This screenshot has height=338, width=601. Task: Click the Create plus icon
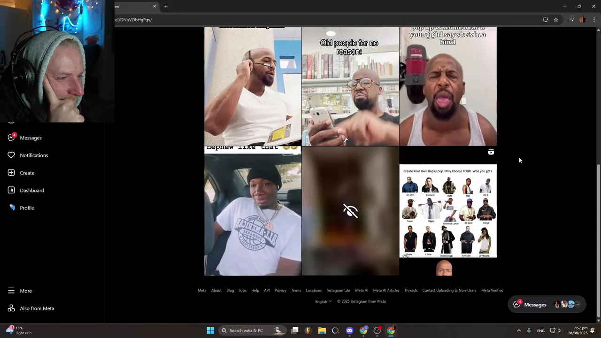click(11, 173)
